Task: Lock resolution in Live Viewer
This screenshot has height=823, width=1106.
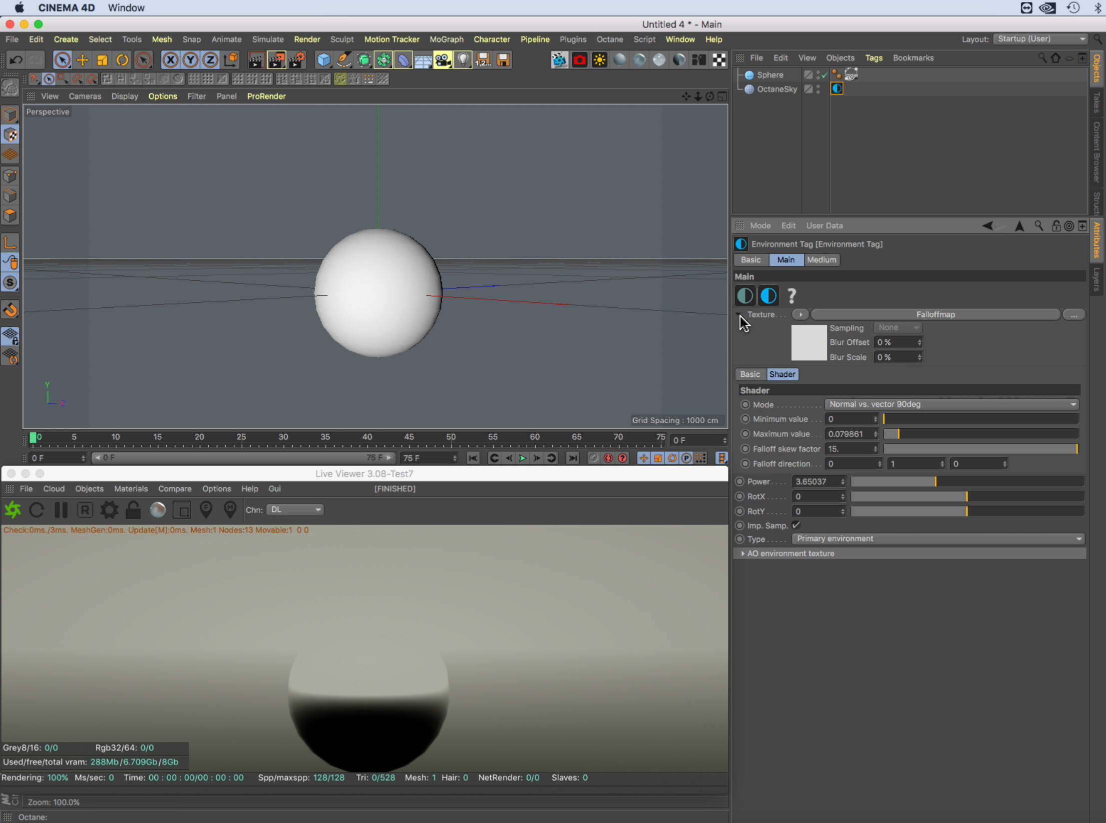Action: point(133,510)
